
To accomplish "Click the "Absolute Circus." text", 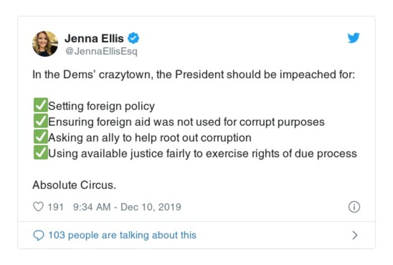I will (x=74, y=185).
